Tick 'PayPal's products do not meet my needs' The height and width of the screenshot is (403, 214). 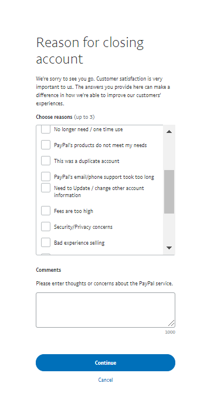coord(46,145)
